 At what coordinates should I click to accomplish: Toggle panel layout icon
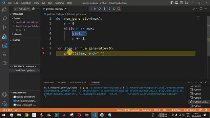click(x=177, y=3)
